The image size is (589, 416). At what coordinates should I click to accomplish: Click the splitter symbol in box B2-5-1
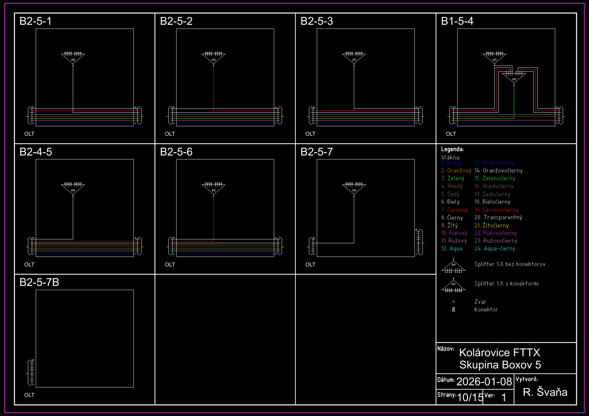tap(73, 57)
